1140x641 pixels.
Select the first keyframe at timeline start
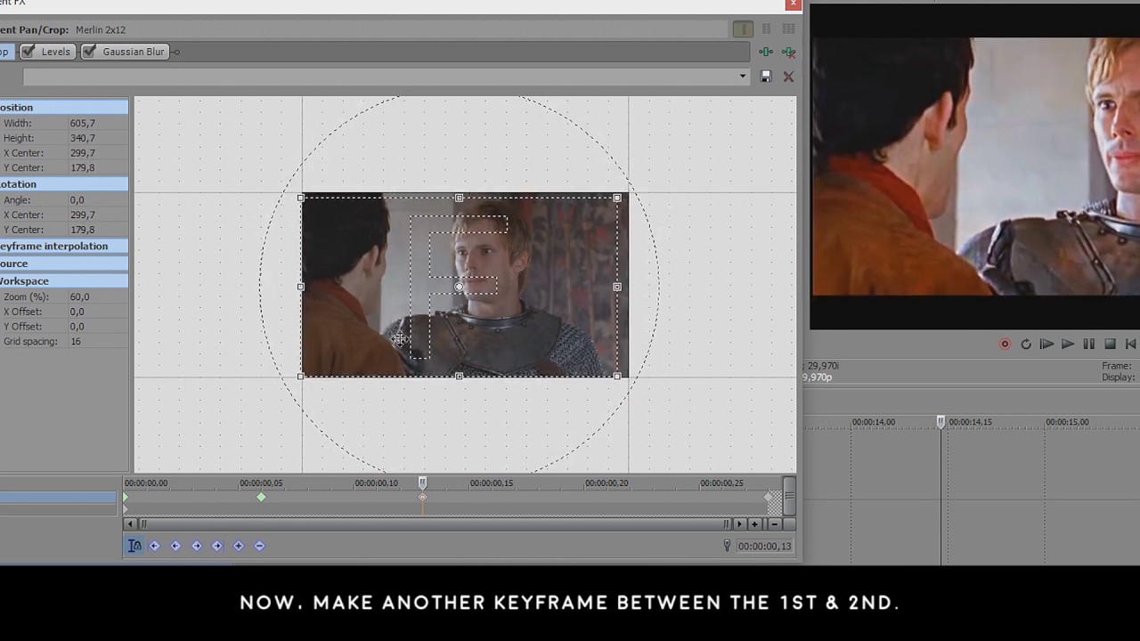pos(126,498)
